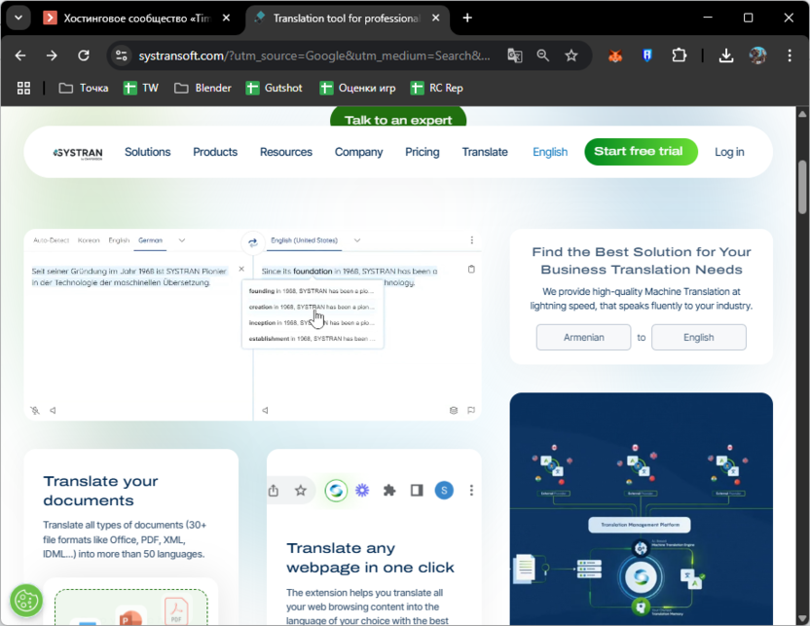Open tab search dropdown arrow

tap(18, 18)
